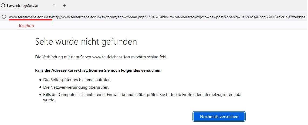Click the red-underlined domain prefix in the URL

pos(30,17)
